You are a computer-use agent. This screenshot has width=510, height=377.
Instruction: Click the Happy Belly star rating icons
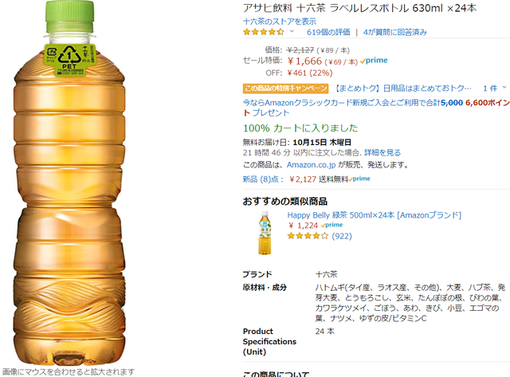coord(308,236)
